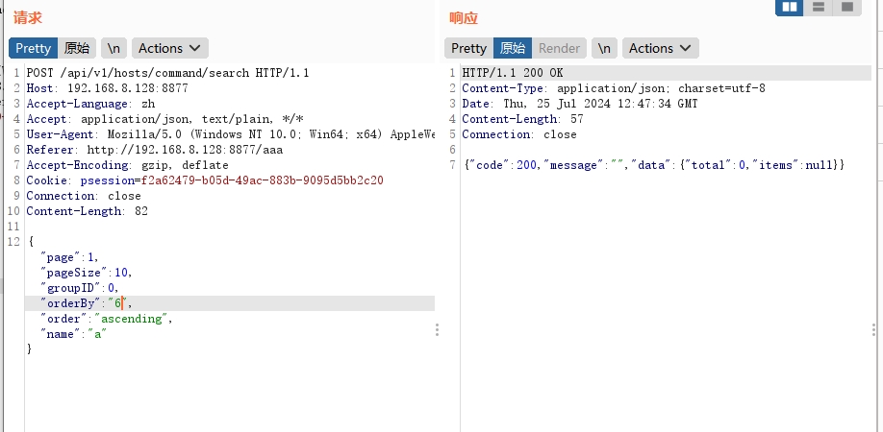Select combined single-pane layout icon

point(847,8)
